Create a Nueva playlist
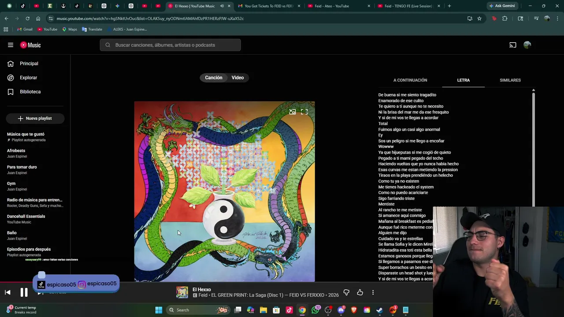Image resolution: width=564 pixels, height=317 pixels. pos(35,118)
